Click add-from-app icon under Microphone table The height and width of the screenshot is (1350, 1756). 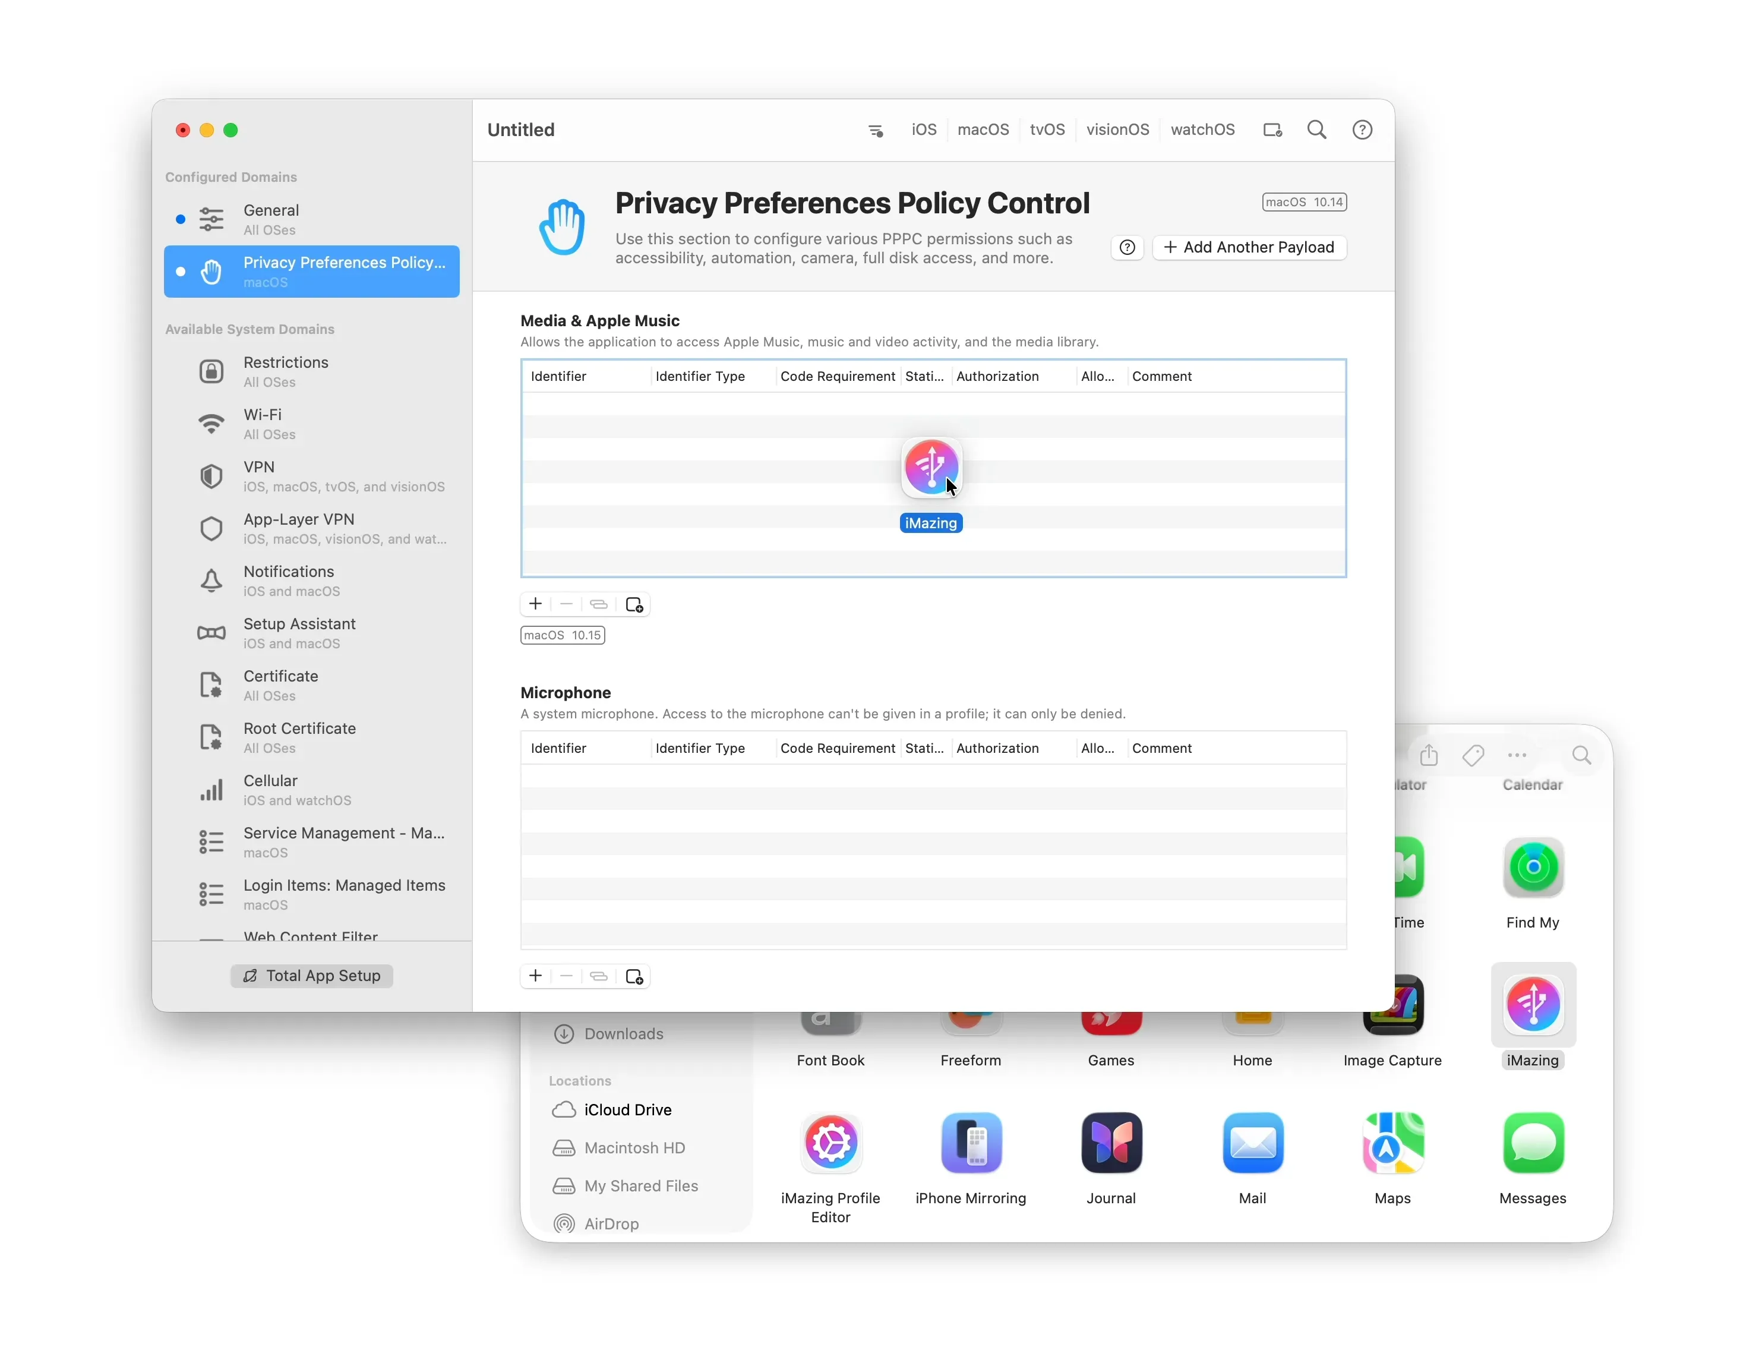pos(634,976)
